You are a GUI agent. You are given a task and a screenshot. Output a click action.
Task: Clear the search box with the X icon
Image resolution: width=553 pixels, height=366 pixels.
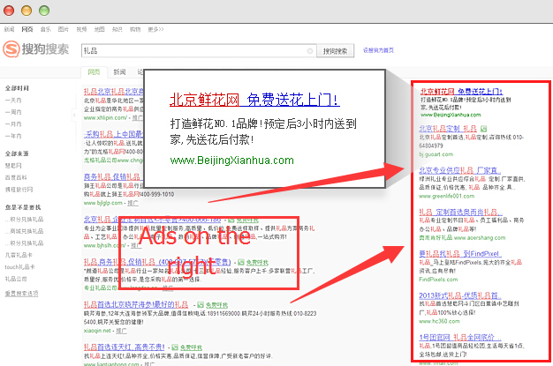309,51
